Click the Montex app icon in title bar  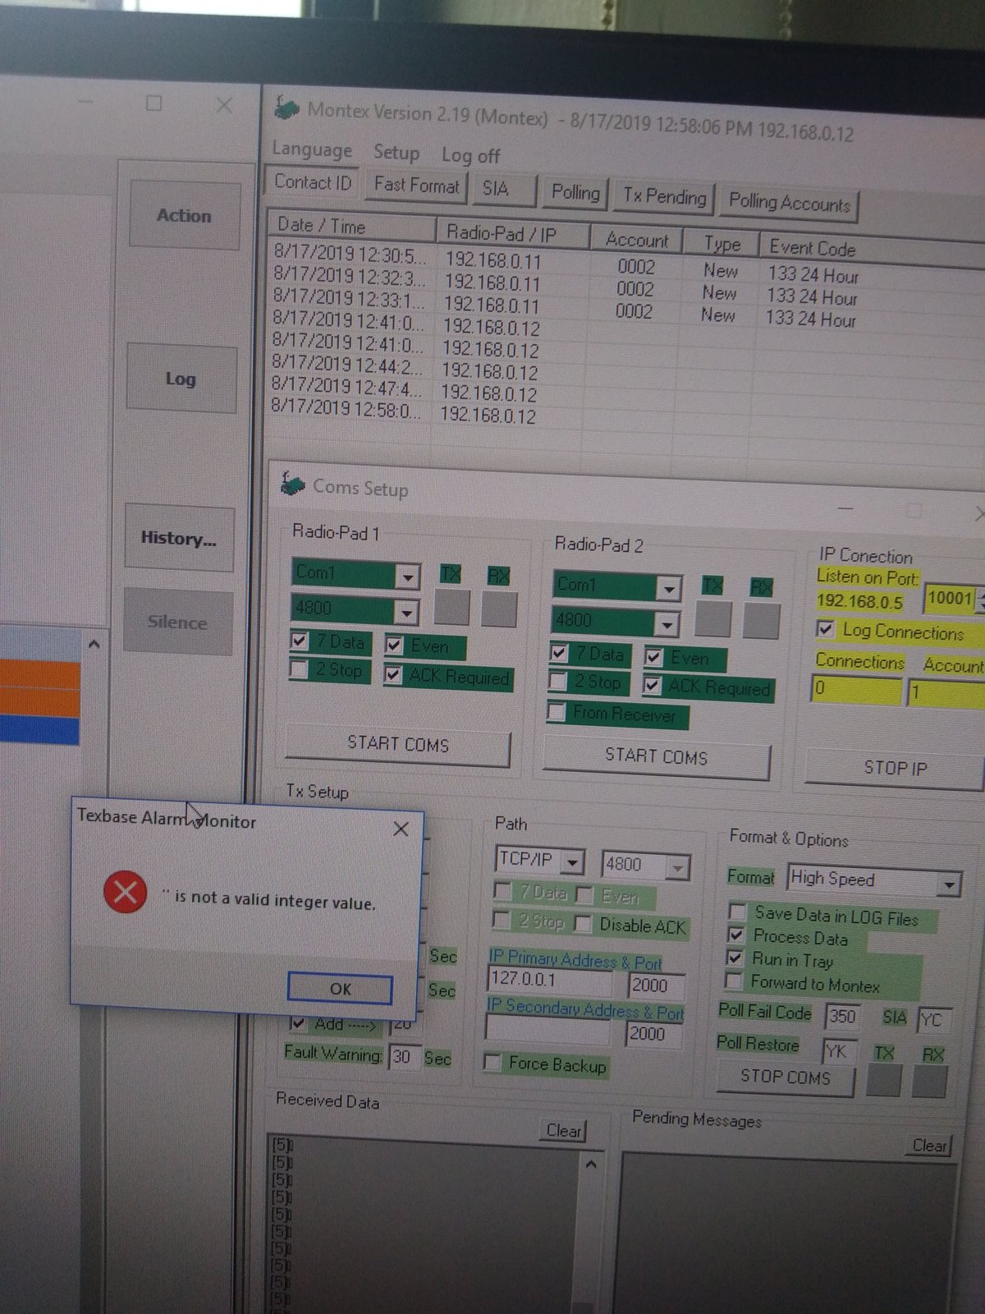click(286, 108)
